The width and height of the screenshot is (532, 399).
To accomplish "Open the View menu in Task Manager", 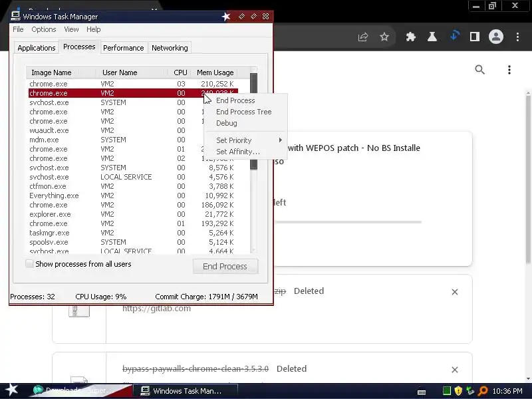I will 71,29.
